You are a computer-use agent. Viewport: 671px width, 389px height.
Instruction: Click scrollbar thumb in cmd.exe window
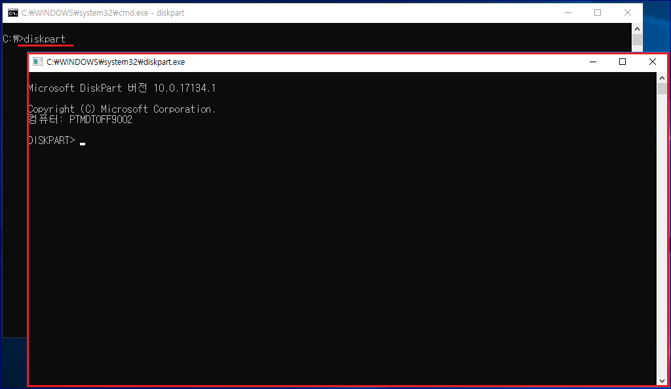(637, 40)
